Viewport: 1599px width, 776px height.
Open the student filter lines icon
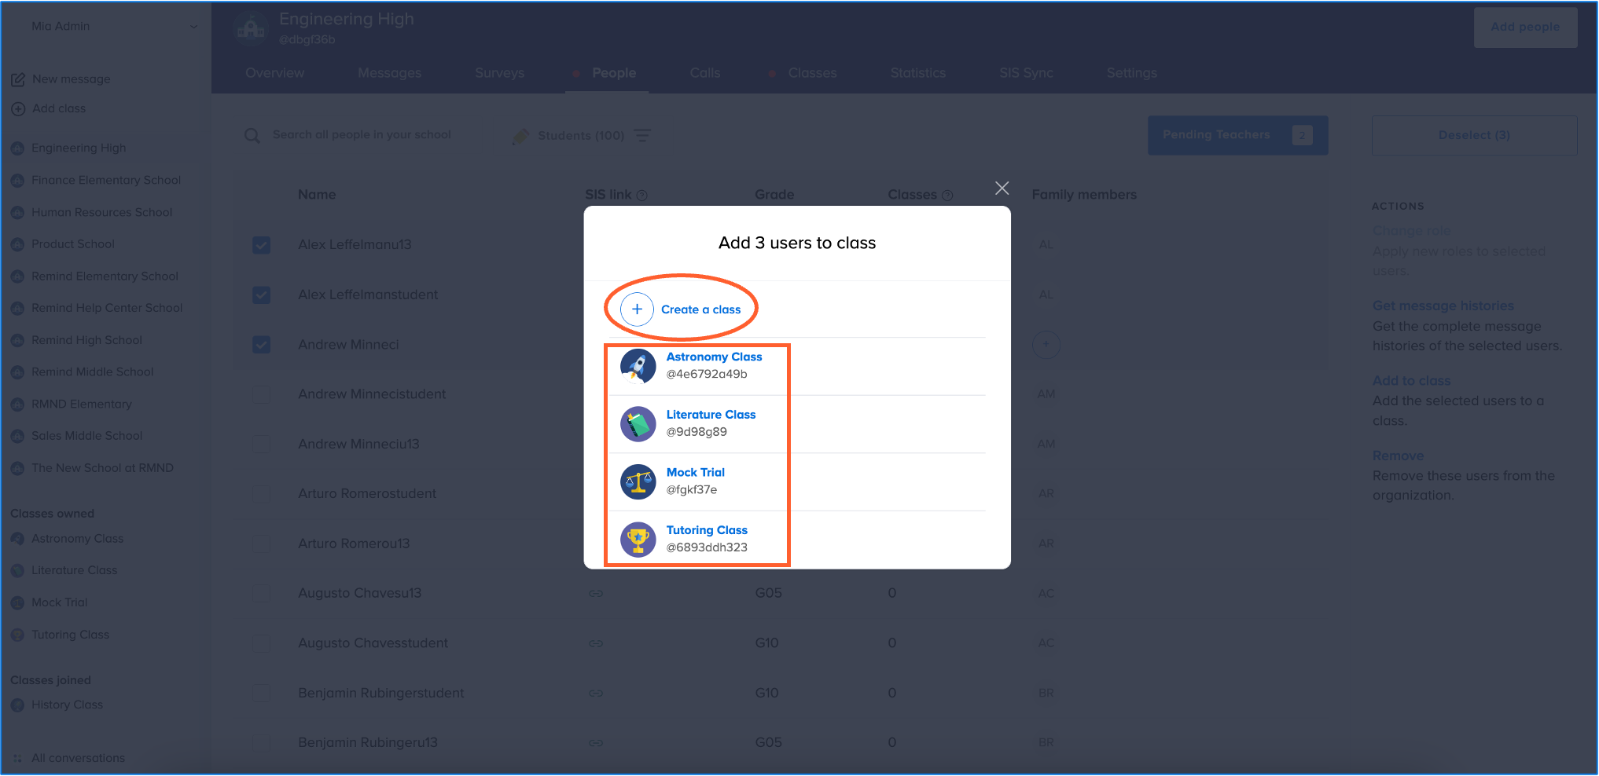(642, 136)
